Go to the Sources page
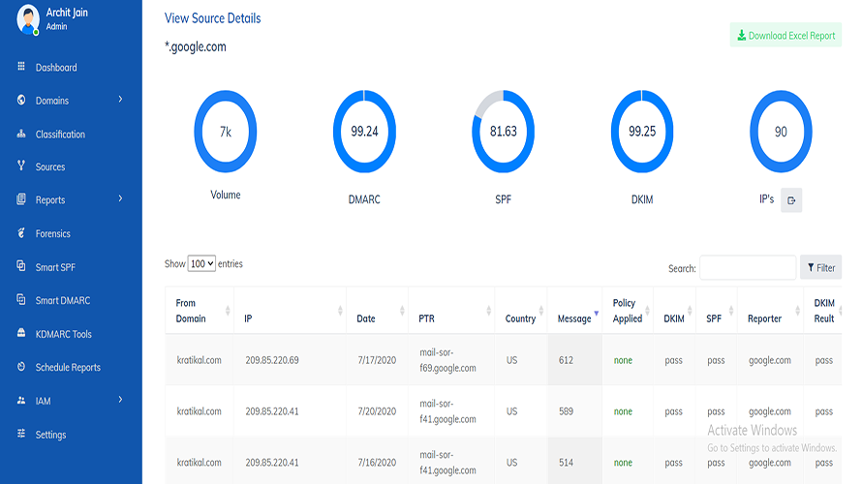 tap(50, 167)
